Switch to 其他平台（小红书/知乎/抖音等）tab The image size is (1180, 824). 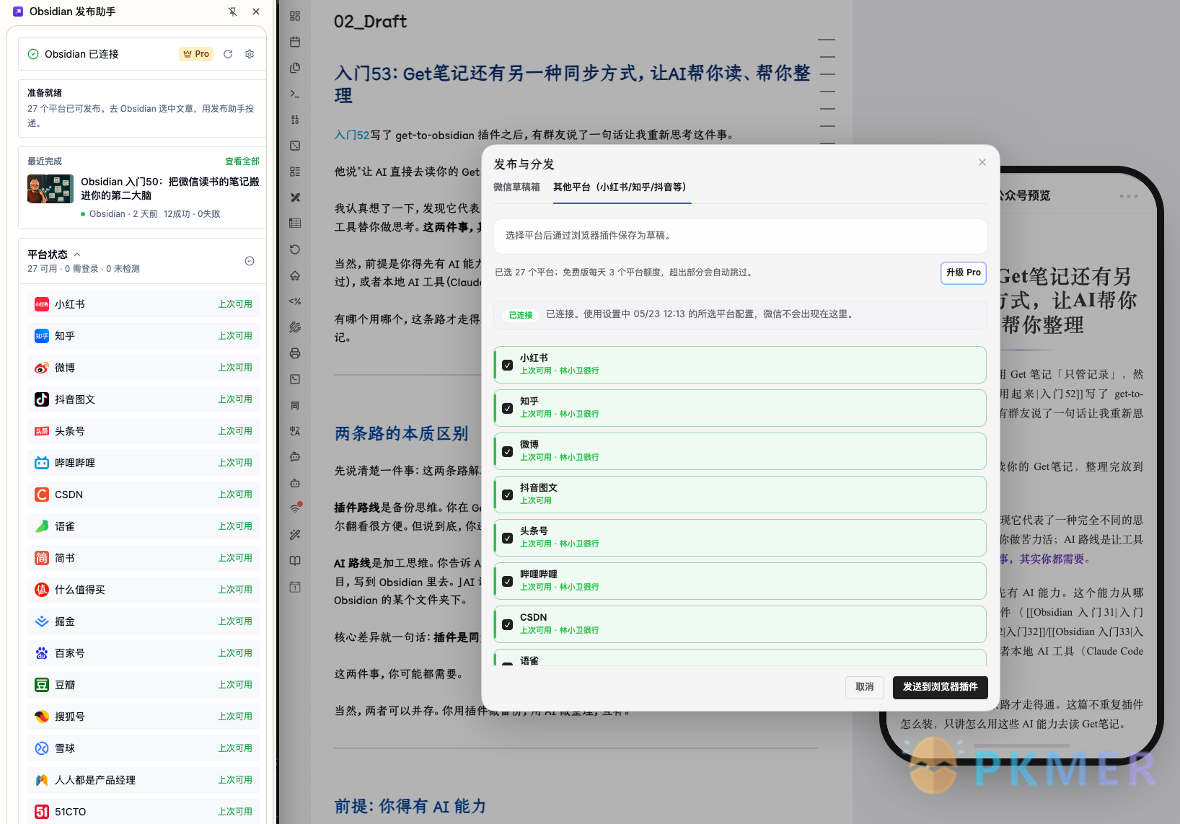tap(622, 187)
